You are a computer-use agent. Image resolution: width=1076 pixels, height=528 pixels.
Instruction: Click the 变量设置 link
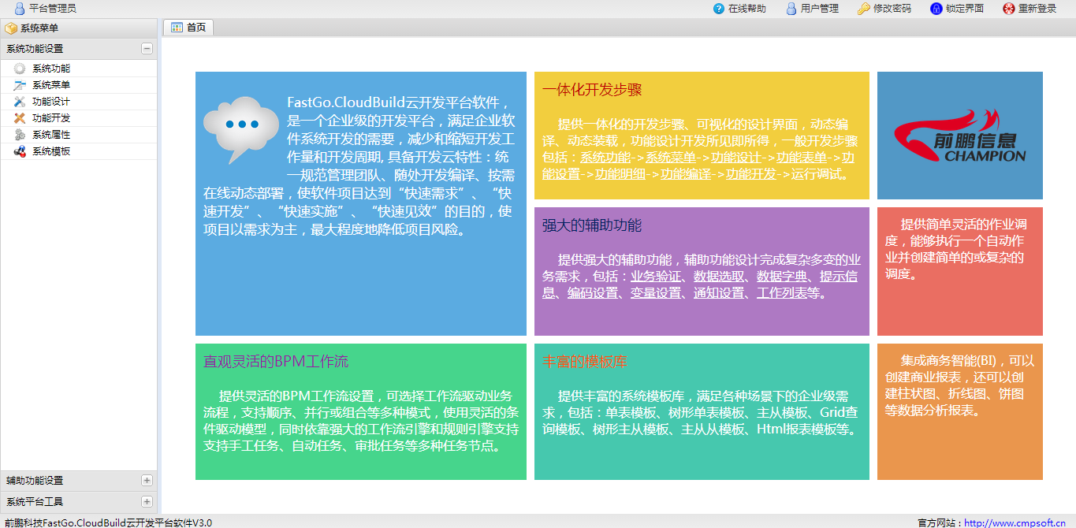click(656, 293)
